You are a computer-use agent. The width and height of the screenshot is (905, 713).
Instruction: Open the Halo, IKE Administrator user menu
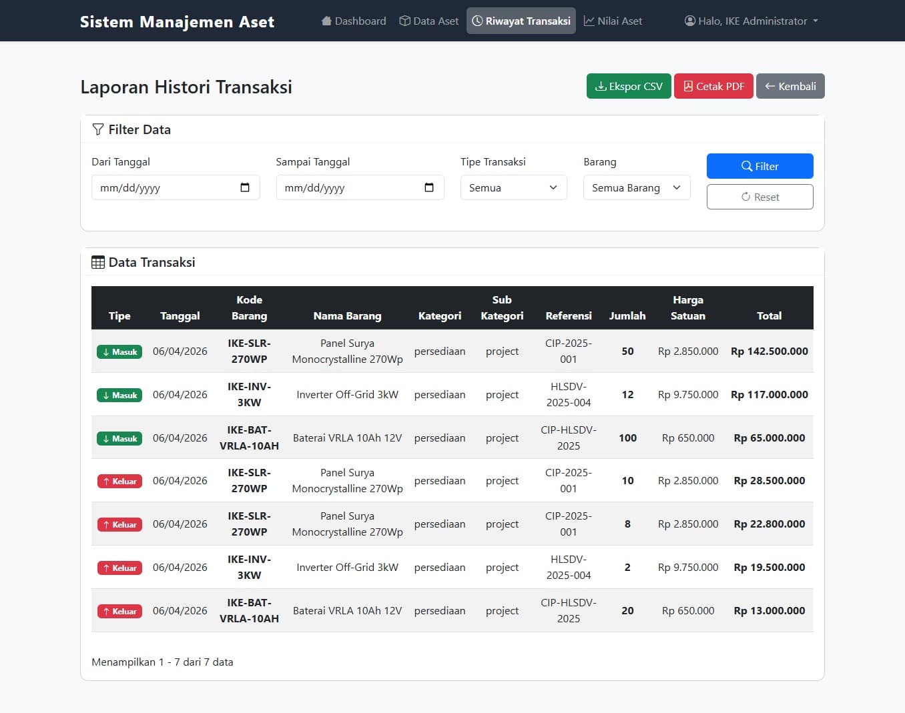[x=751, y=21]
